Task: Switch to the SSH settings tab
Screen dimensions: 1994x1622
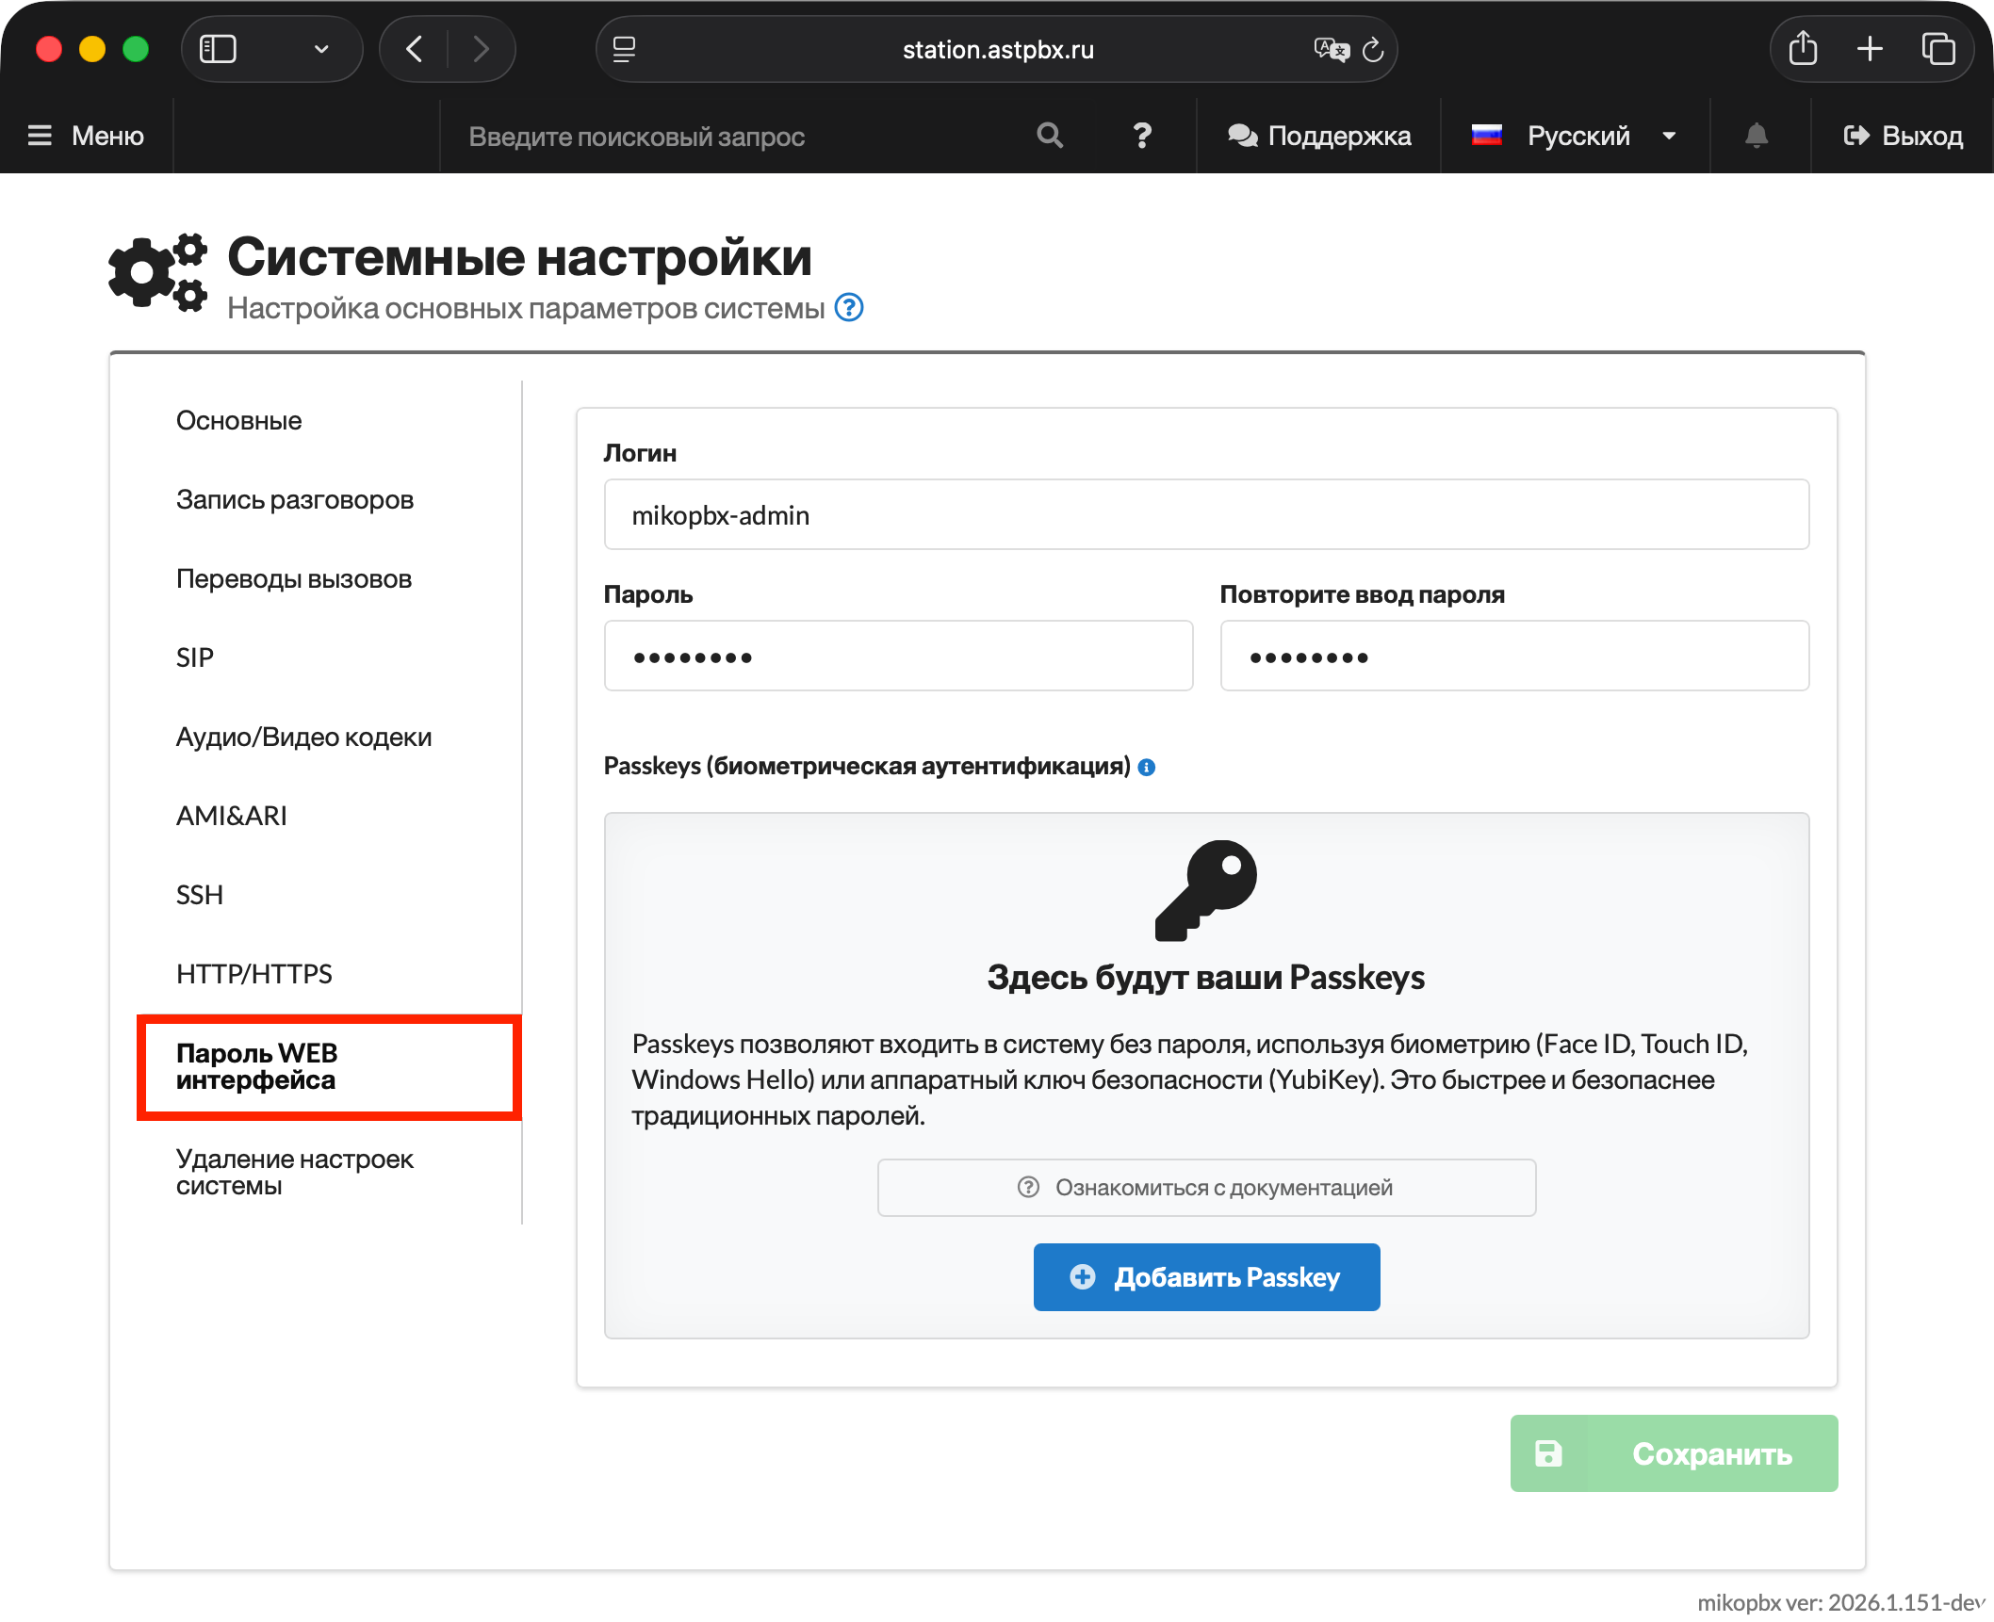Action: pos(200,895)
